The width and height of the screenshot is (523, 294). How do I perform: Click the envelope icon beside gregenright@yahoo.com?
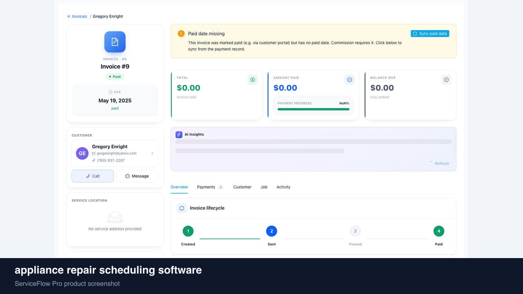pos(94,154)
